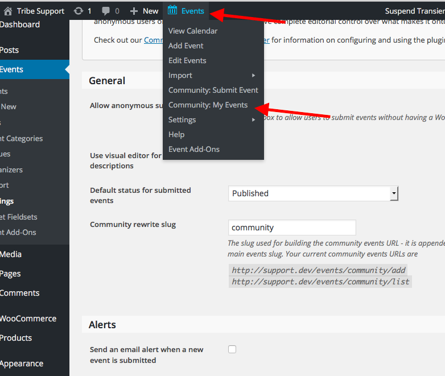Enable email alert for new event submissions

point(232,349)
